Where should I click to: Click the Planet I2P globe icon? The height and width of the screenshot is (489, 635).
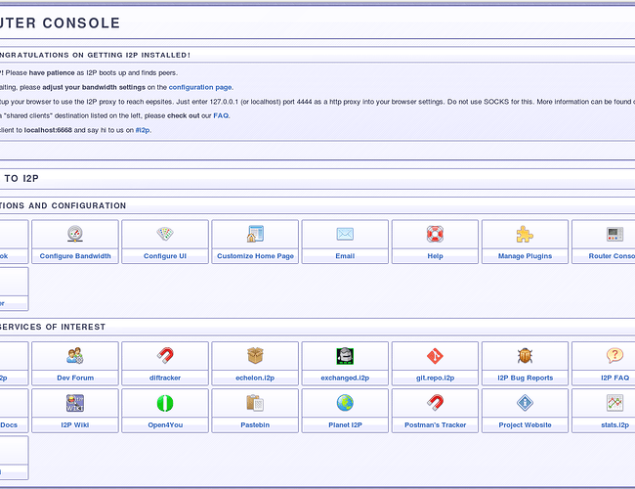345,403
